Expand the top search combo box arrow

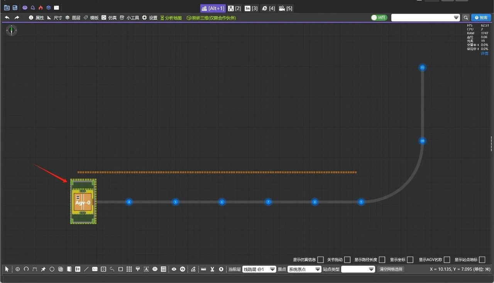click(x=456, y=18)
